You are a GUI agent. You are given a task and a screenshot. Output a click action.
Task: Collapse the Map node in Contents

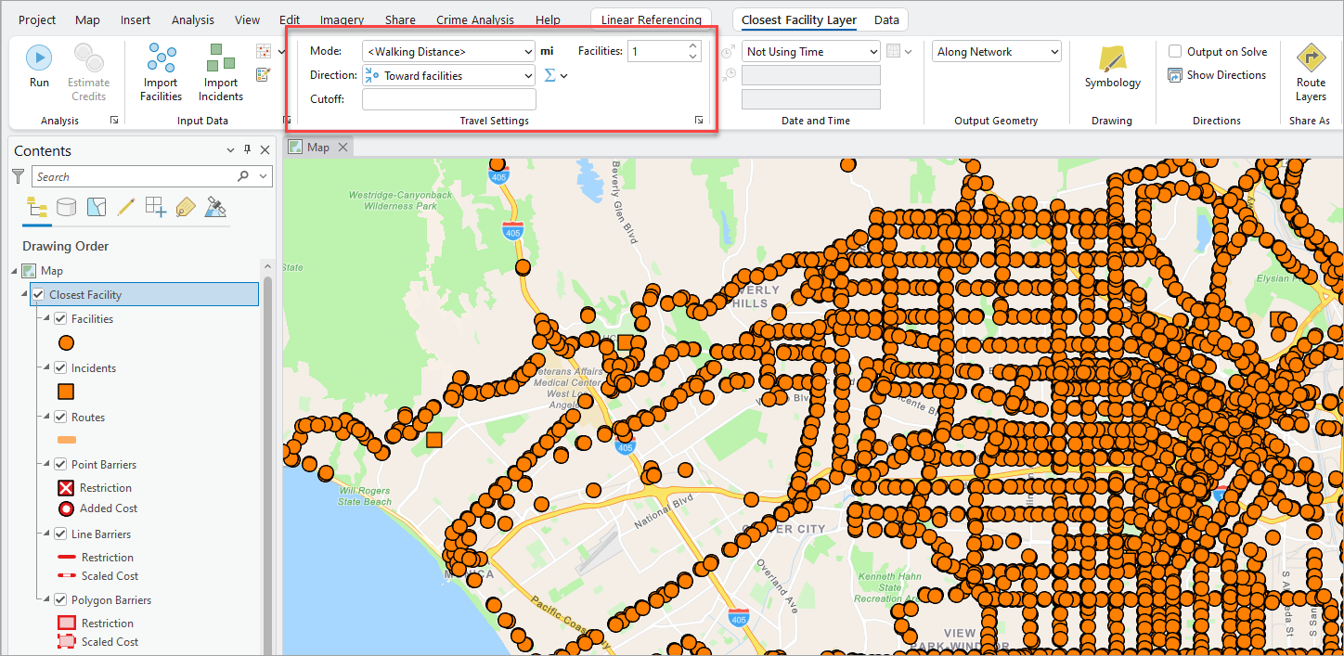pos(14,271)
